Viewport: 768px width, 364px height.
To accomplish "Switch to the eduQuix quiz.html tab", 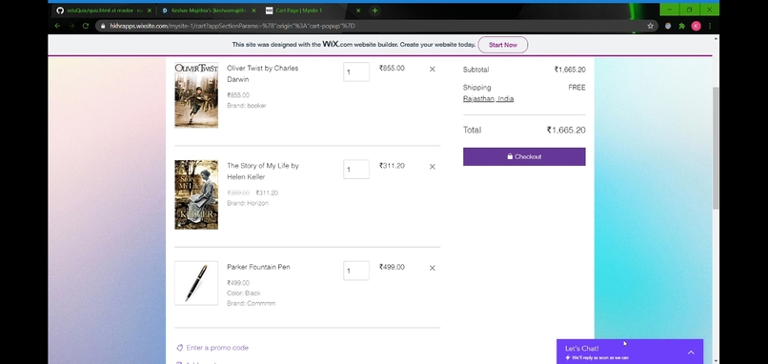I will point(103,10).
